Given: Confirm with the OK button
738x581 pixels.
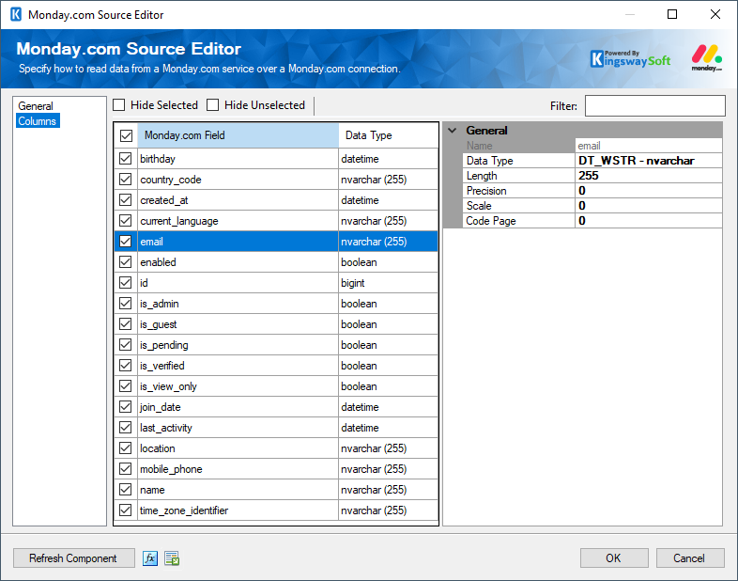Looking at the screenshot, I should coord(614,558).
